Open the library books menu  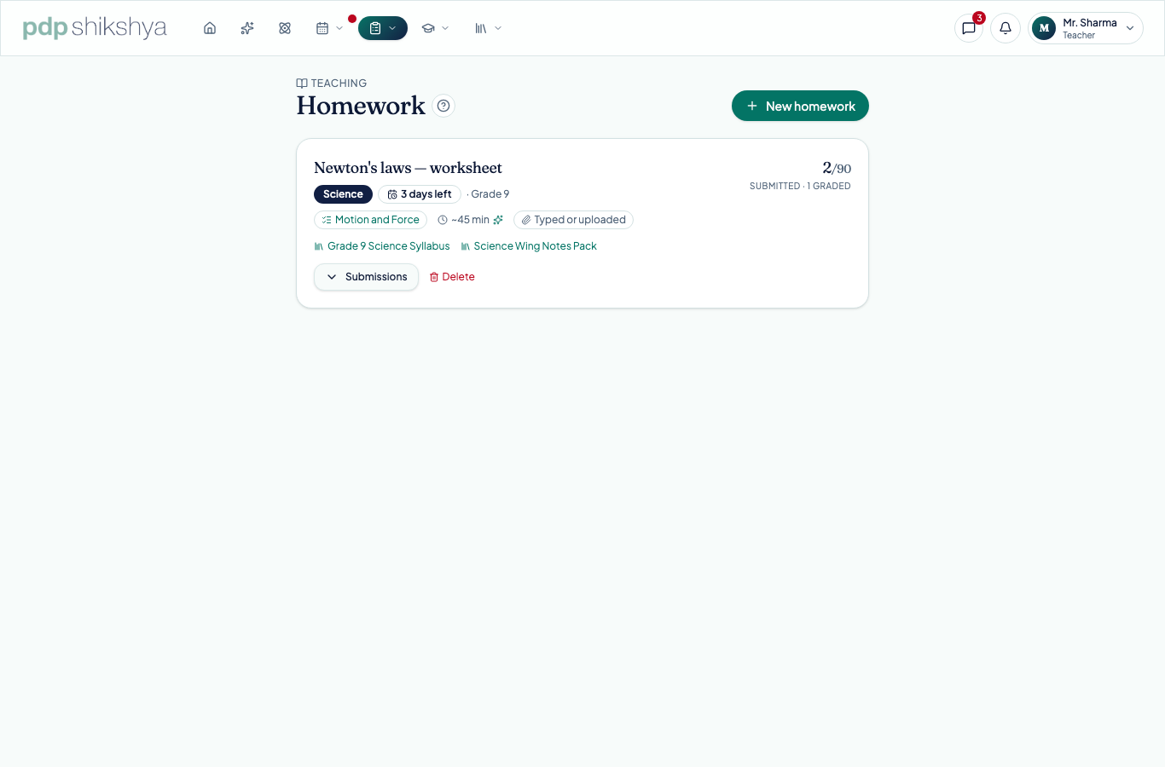(x=488, y=28)
